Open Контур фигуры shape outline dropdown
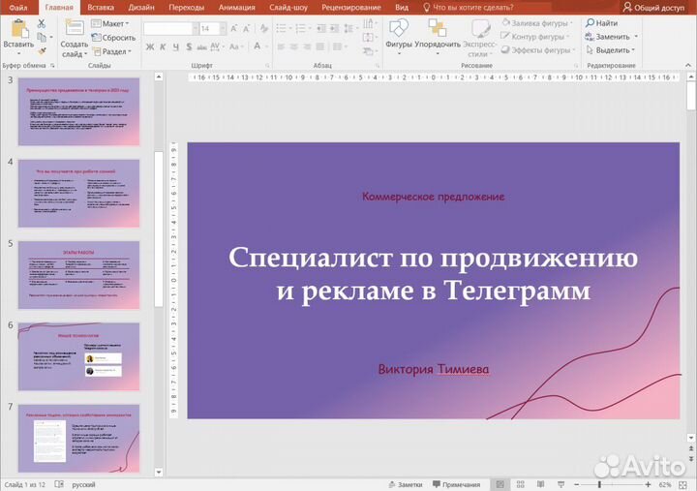The width and height of the screenshot is (697, 491). pos(534,37)
